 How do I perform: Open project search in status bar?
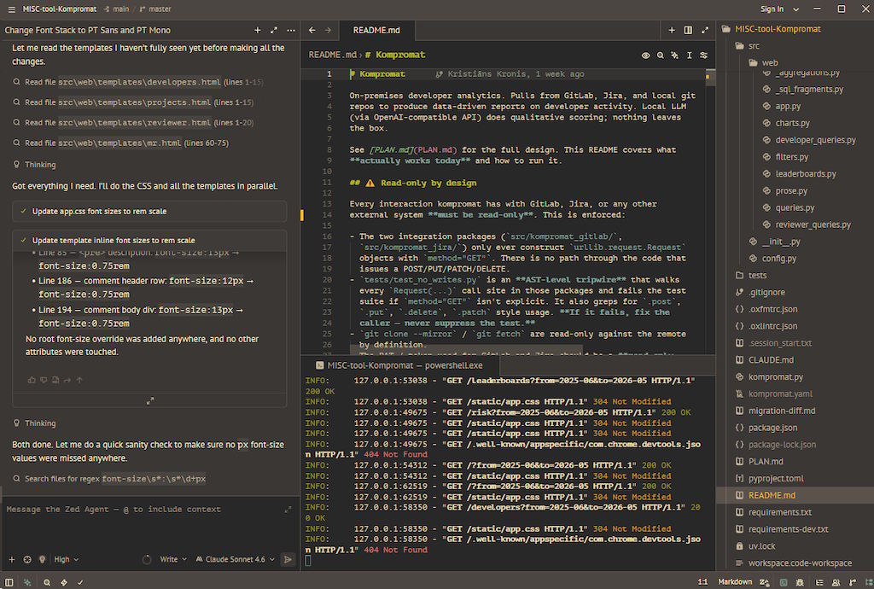pos(47,582)
